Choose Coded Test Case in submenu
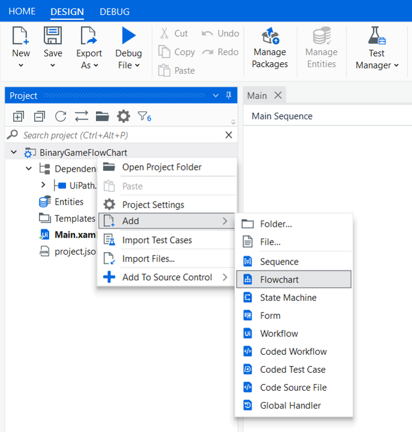 click(294, 370)
